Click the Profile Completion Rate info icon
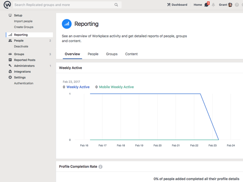The height and width of the screenshot is (182, 243). [x=100, y=167]
